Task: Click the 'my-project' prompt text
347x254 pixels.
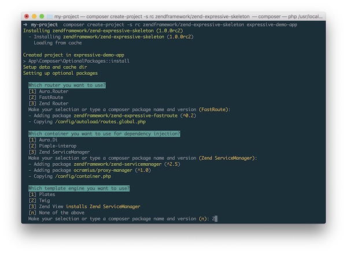Action: (45, 25)
